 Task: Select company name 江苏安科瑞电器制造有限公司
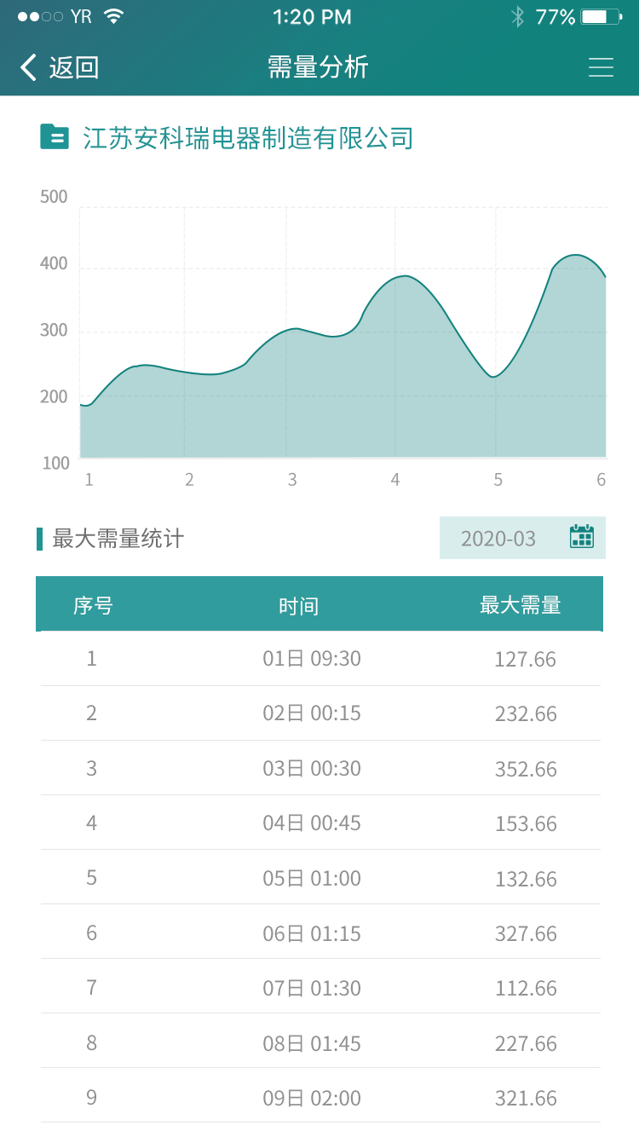[248, 137]
